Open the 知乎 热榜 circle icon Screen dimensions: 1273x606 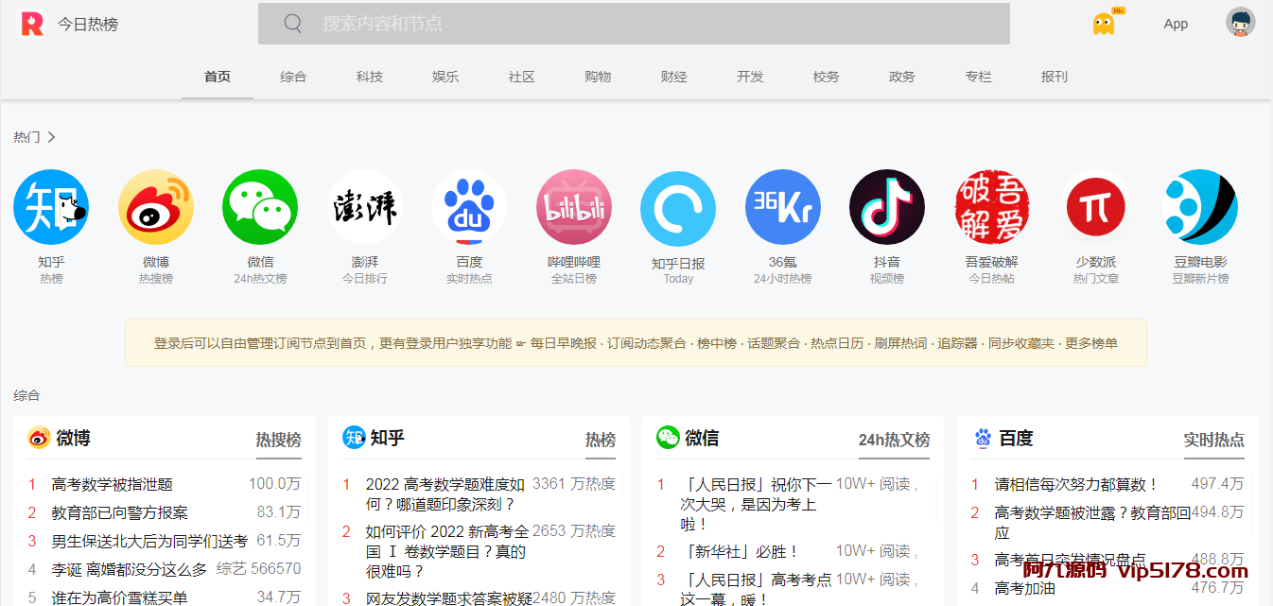[51, 207]
